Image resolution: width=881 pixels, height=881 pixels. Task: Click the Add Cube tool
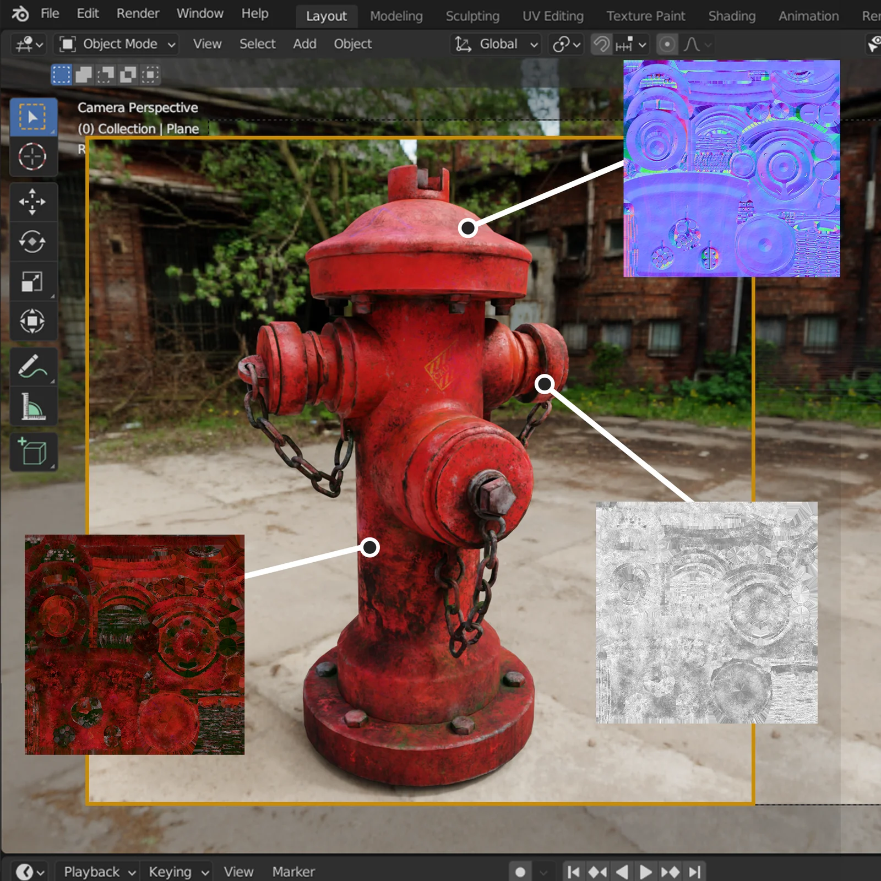(x=32, y=452)
